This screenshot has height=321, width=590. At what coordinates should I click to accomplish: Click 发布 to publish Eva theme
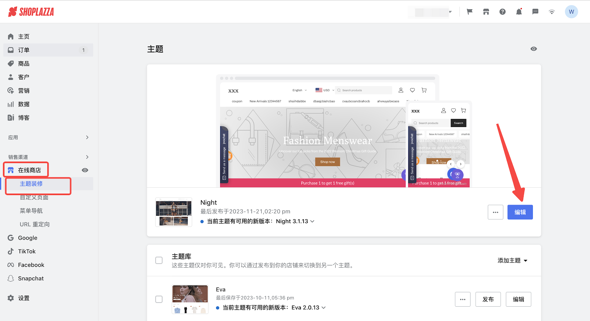coord(488,299)
